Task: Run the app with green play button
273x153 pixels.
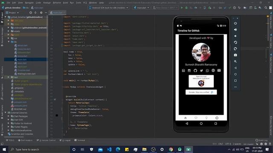Action: point(182,8)
